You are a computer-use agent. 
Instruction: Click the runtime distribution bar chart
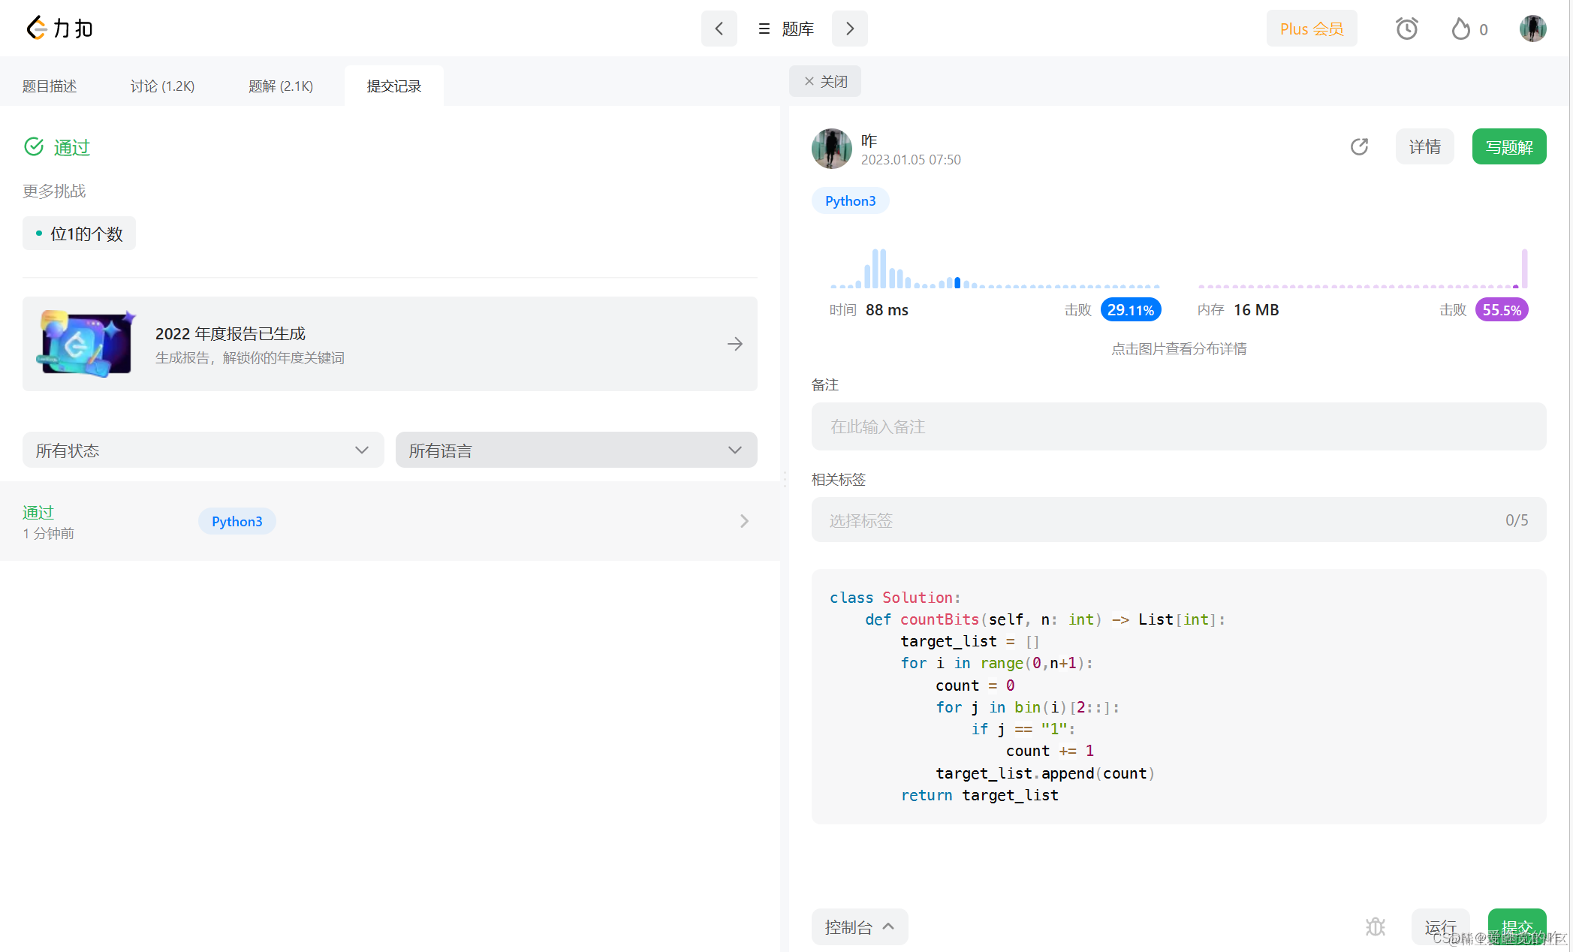[994, 270]
